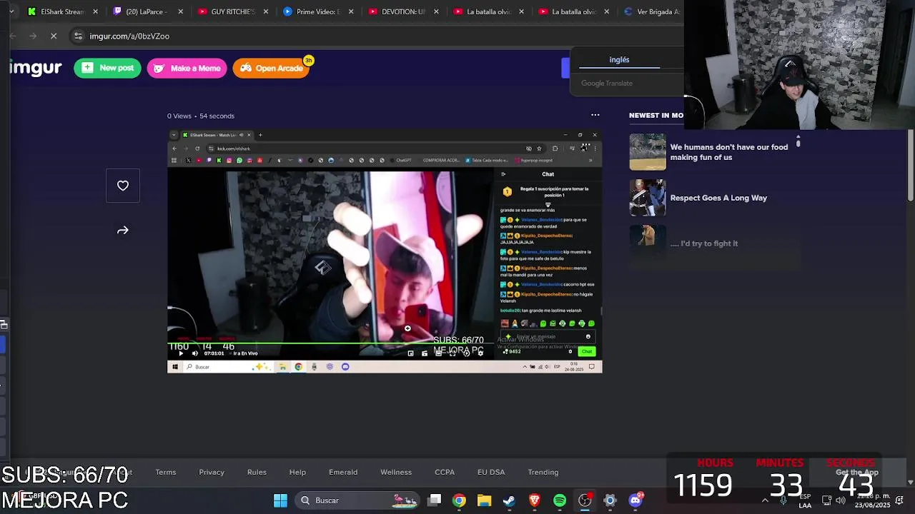The height and width of the screenshot is (514, 915).
Task: Select the inglés tab in translate popup
Action: click(x=619, y=60)
